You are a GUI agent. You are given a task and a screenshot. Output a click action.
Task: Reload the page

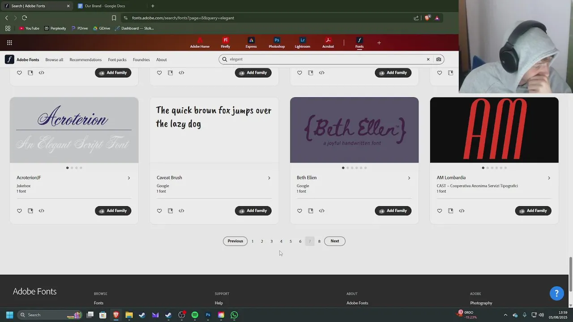(24, 18)
